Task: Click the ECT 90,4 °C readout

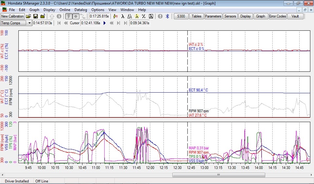Action: (198, 90)
